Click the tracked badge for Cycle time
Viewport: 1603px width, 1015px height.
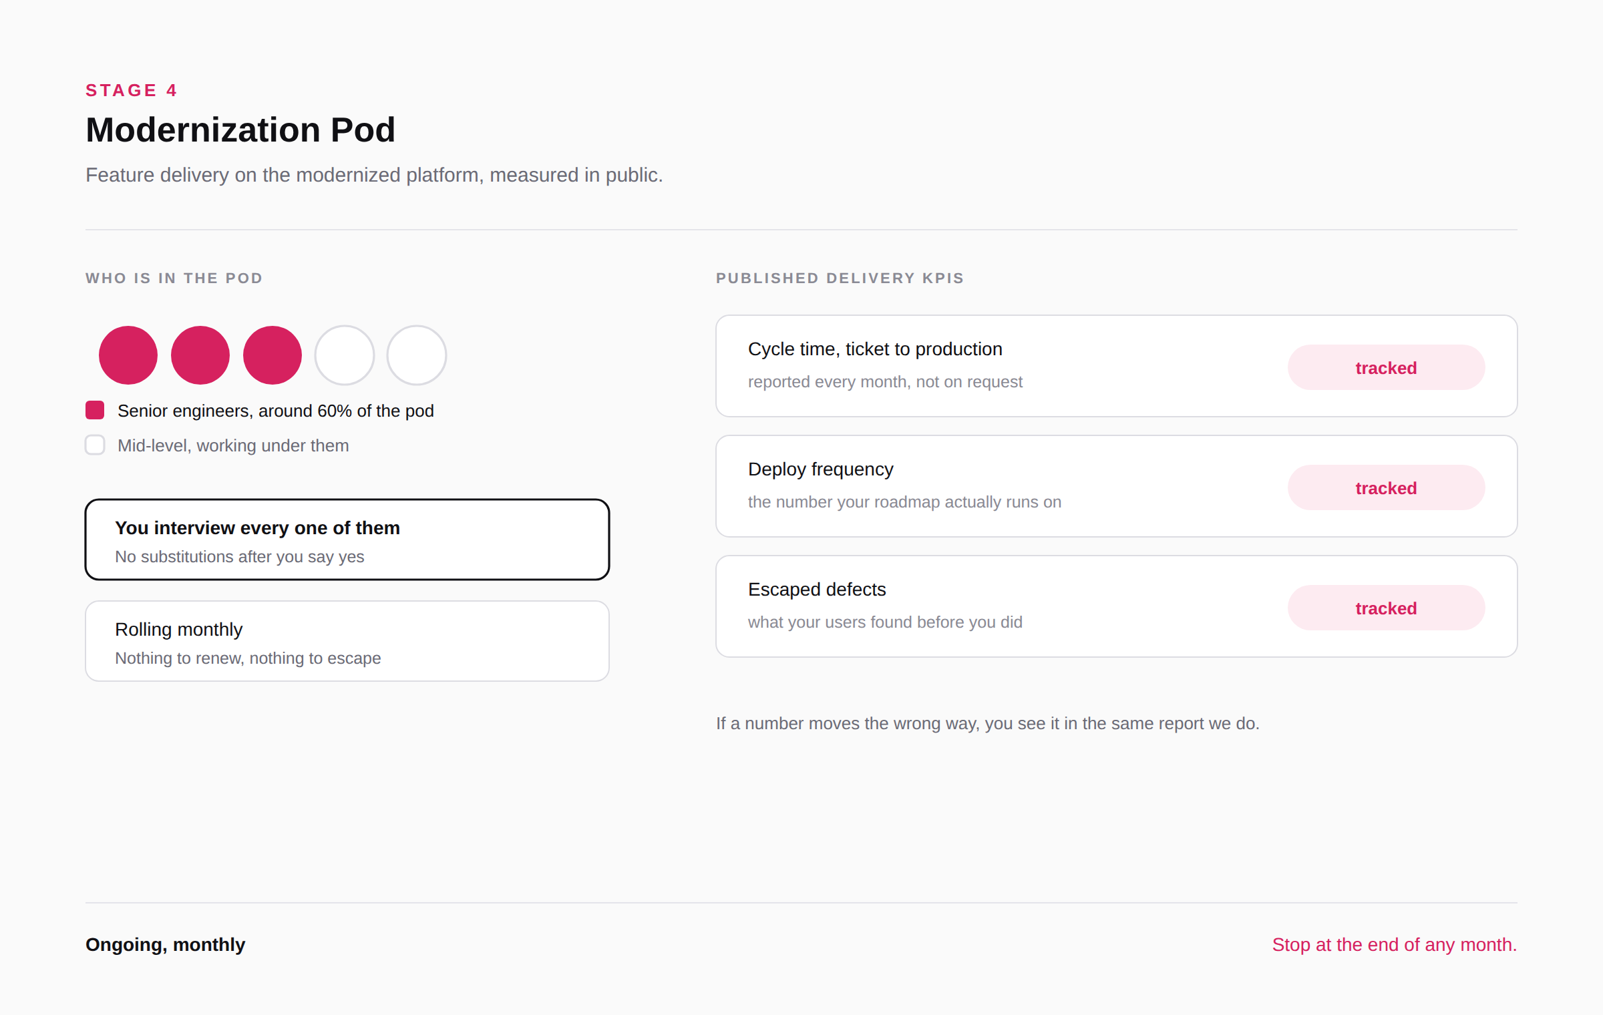point(1386,367)
